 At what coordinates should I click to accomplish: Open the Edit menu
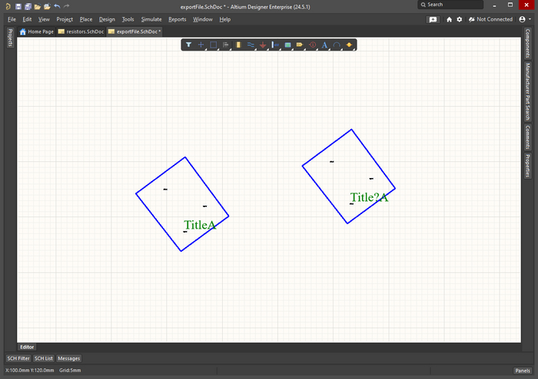tap(27, 19)
